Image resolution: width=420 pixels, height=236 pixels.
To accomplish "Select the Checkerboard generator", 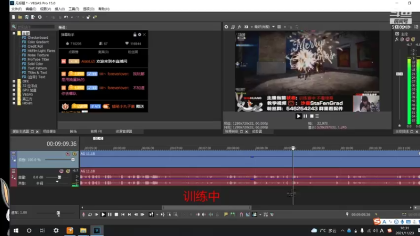I will [x=38, y=38].
